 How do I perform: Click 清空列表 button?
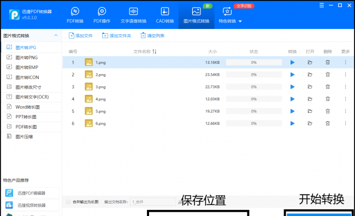(152, 35)
